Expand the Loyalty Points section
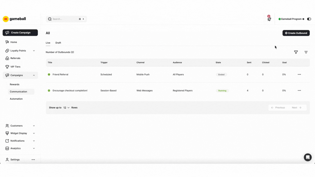The image size is (315, 177). (x=34, y=51)
